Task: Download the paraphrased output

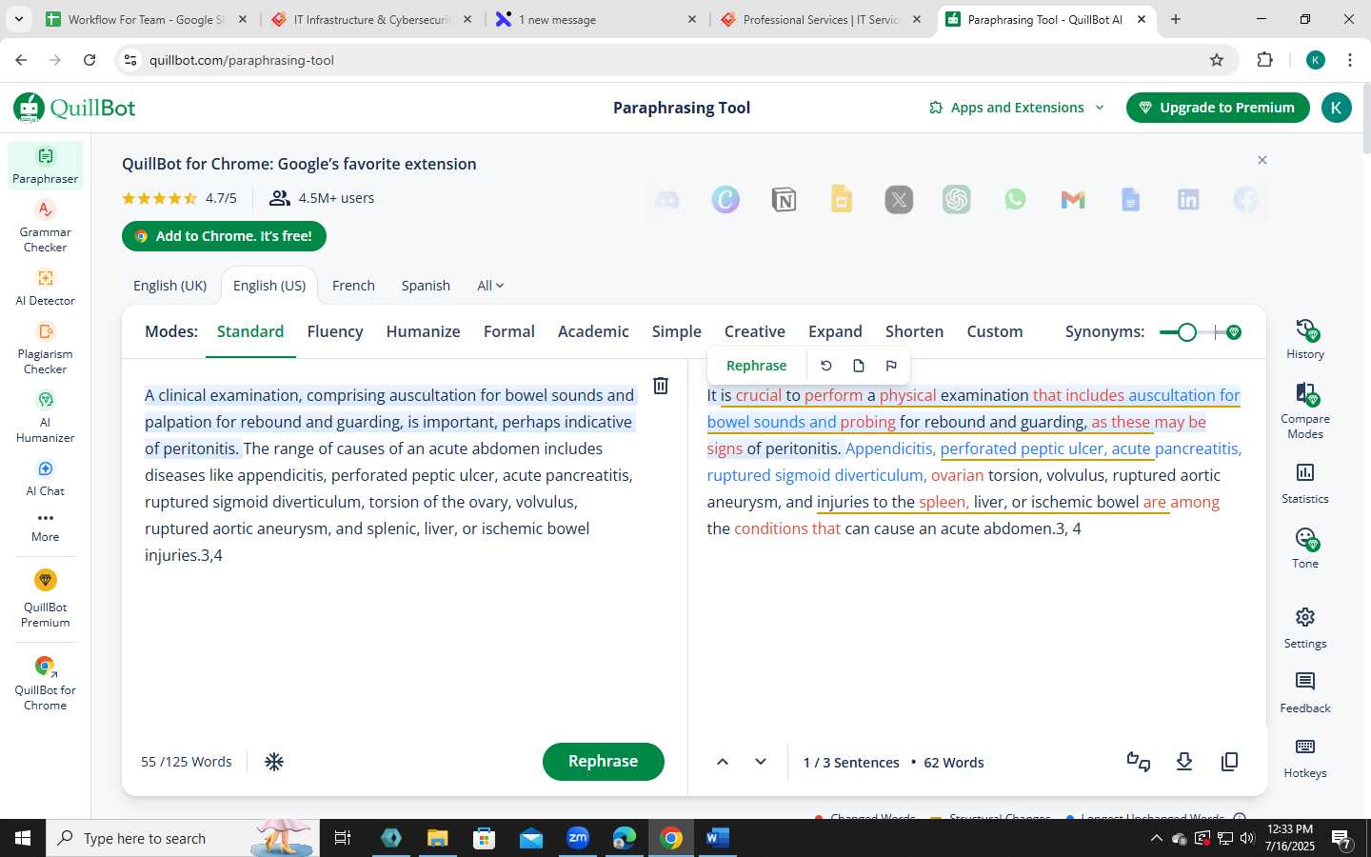Action: 1184,762
